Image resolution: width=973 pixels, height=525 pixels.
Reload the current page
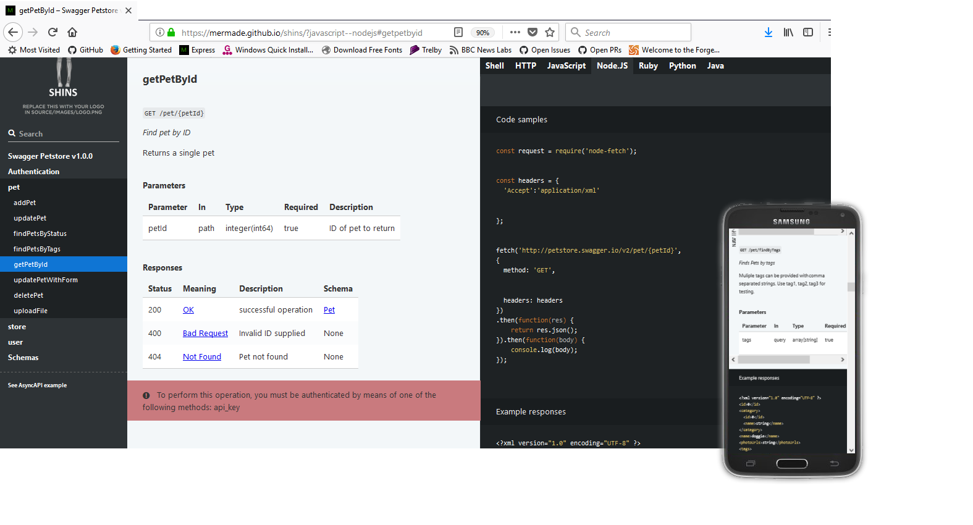pyautogui.click(x=53, y=32)
